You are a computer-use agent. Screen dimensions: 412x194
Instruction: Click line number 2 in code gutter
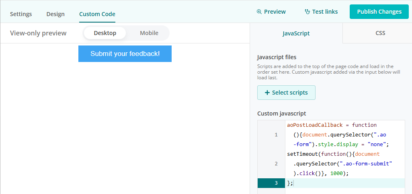[x=276, y=164]
